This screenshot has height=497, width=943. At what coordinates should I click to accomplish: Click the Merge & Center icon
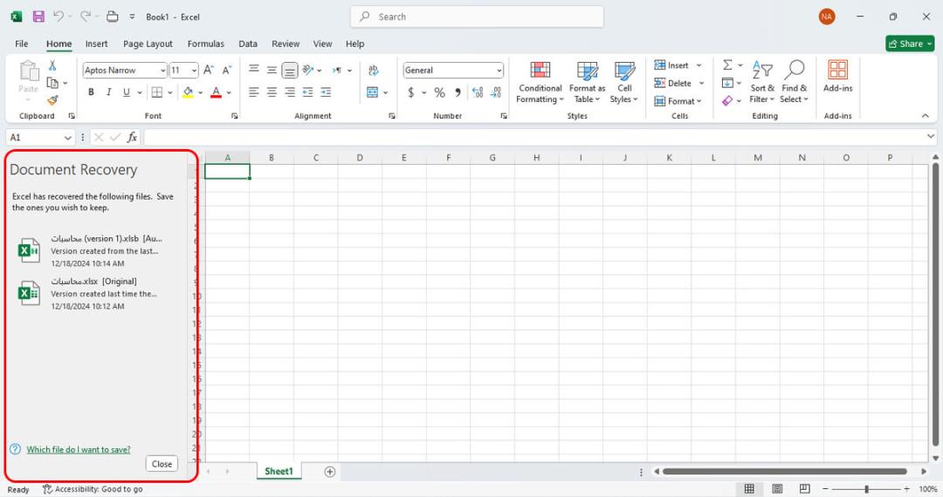coord(373,92)
